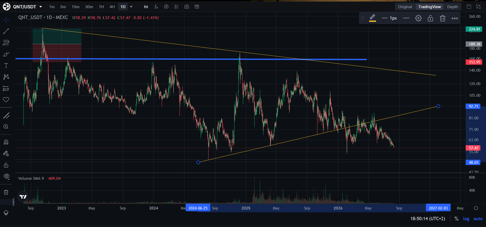
Task: Open the chart layout list icon
Action: coord(176,6)
